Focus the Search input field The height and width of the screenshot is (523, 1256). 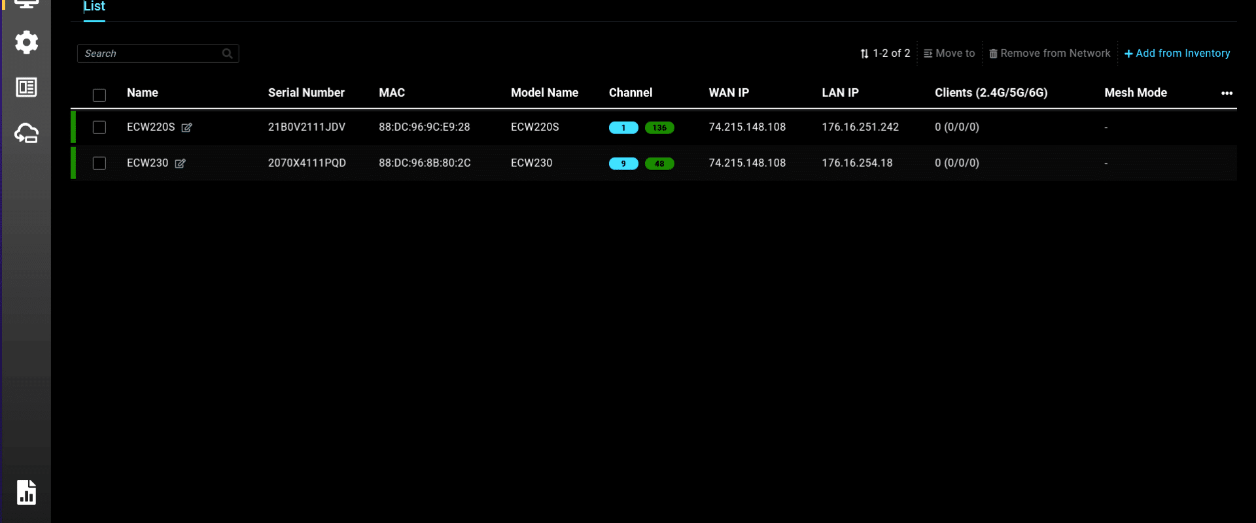(158, 54)
